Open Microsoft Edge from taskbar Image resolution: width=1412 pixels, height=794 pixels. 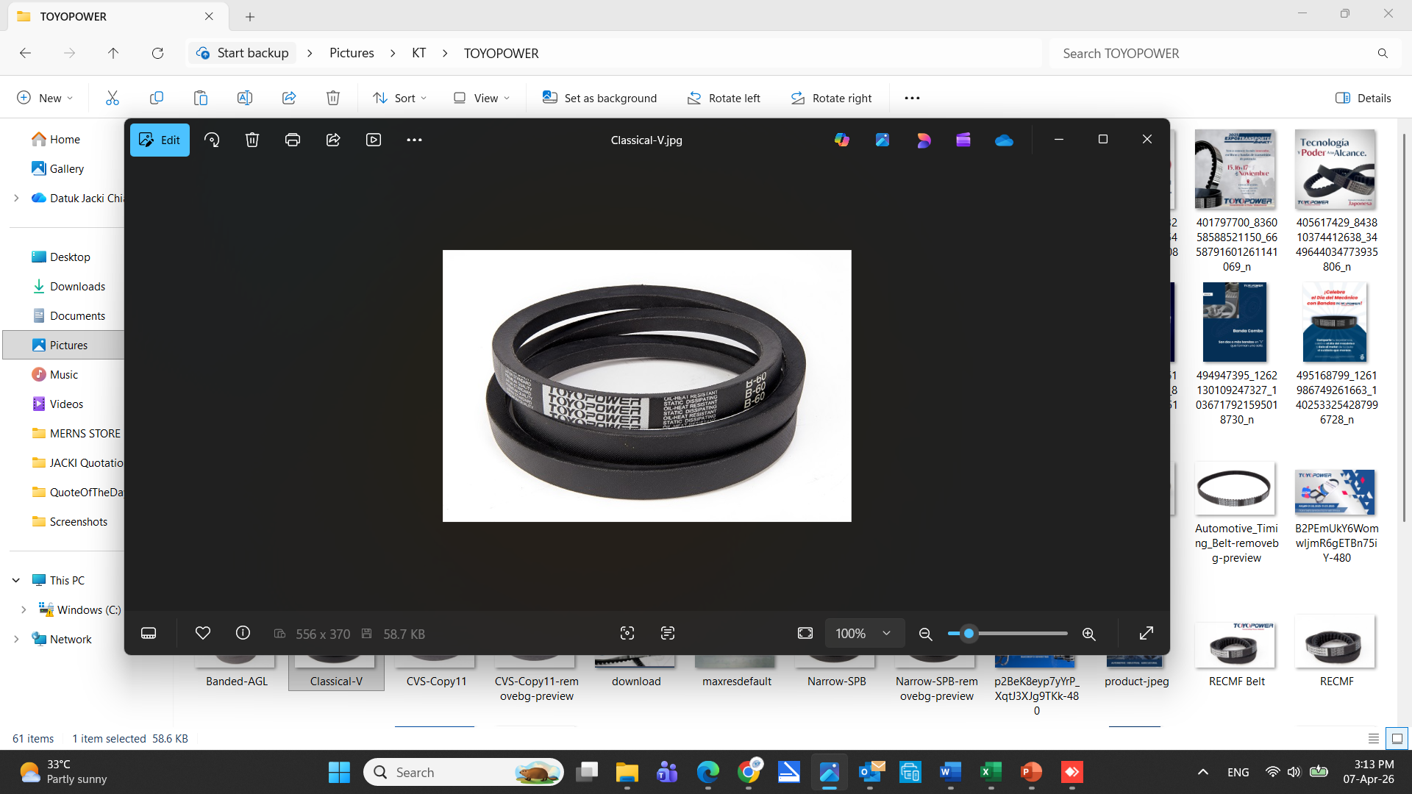pyautogui.click(x=708, y=772)
